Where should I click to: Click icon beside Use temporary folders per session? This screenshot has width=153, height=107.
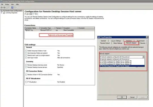click(x=26, y=53)
